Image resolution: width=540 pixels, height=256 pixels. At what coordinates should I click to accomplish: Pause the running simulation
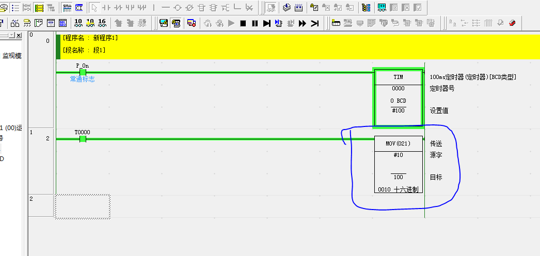tap(255, 23)
